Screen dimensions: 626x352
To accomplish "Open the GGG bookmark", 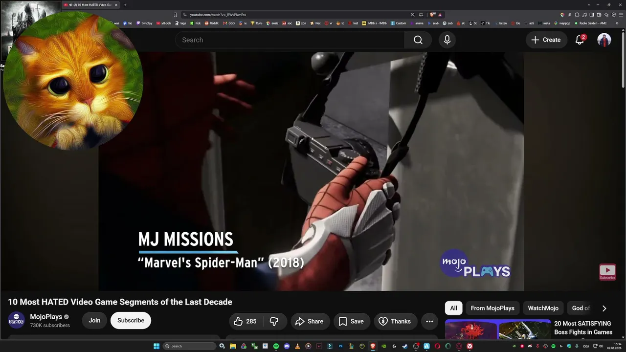I will click(229, 23).
